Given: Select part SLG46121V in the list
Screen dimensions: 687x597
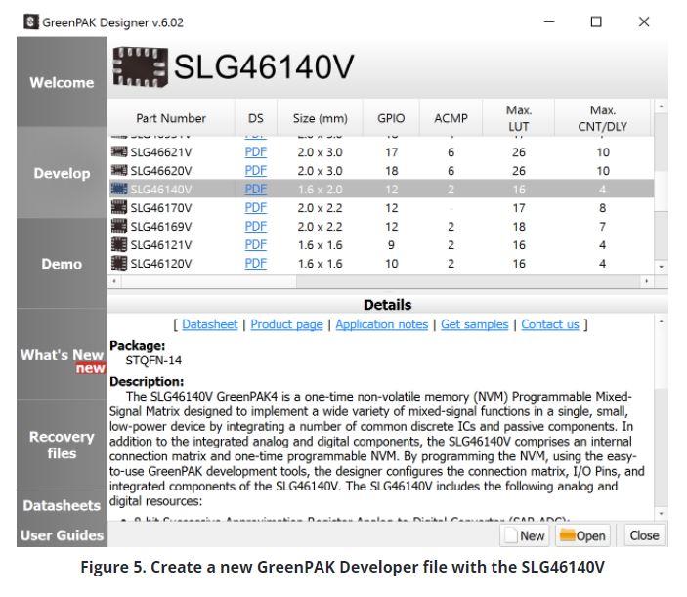Looking at the screenshot, I should (x=381, y=244).
